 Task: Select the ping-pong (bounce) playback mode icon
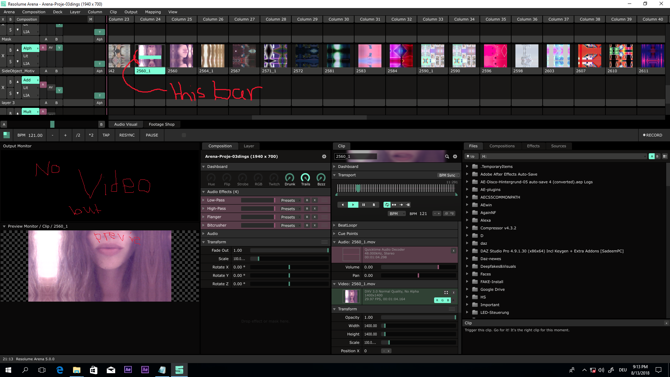click(x=394, y=205)
